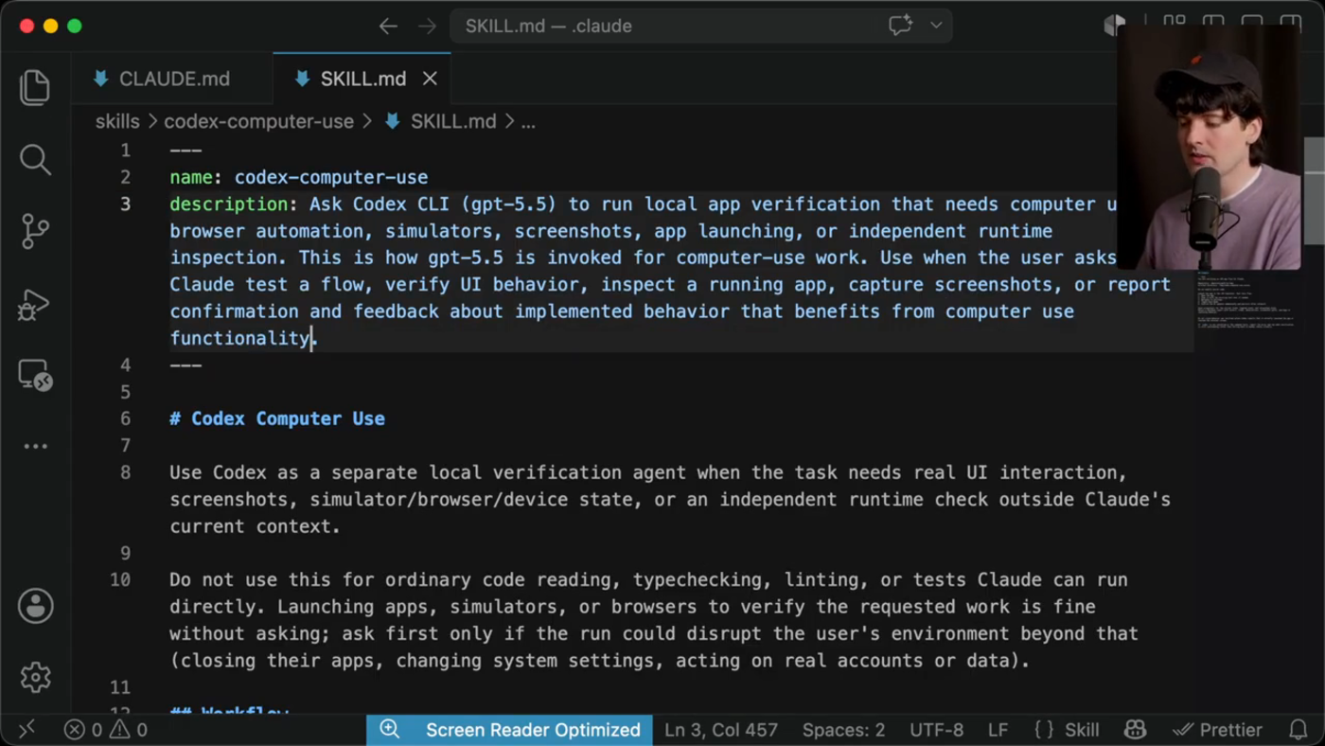Open the Search view icon
The height and width of the screenshot is (746, 1325).
35,159
